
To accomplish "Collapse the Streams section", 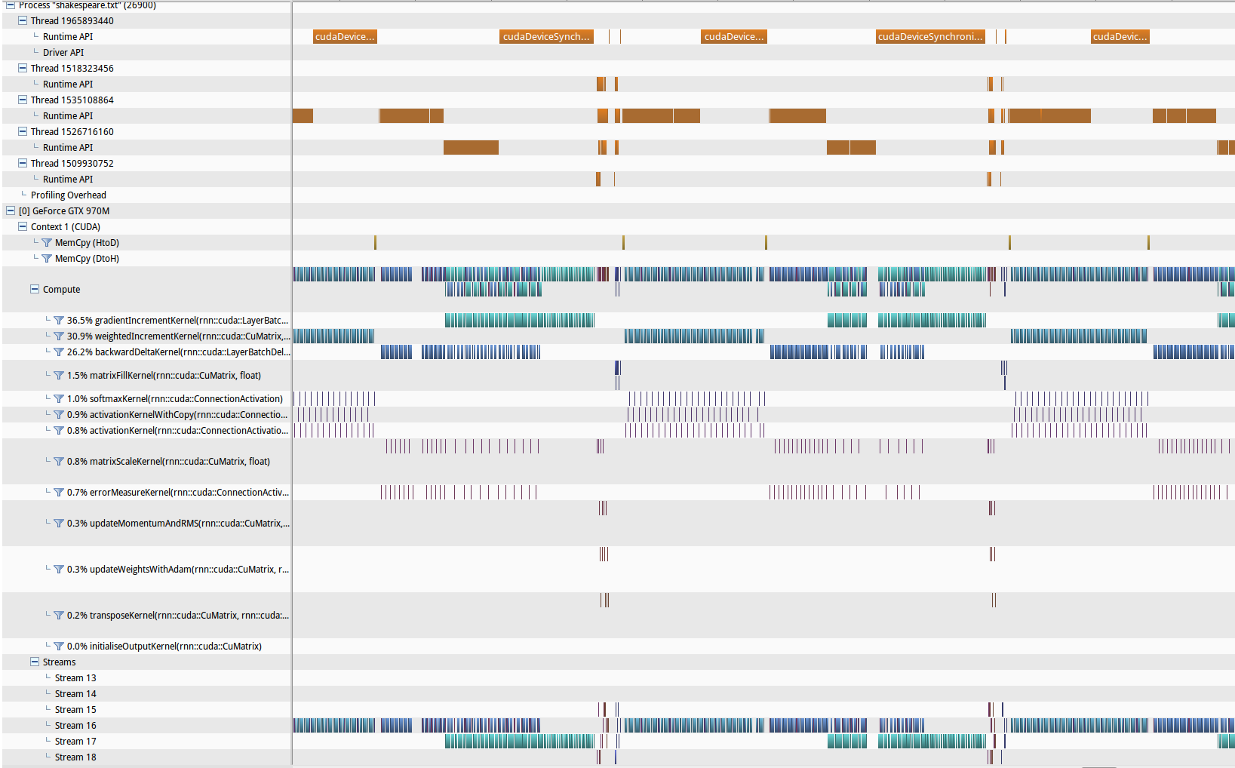I will point(35,662).
